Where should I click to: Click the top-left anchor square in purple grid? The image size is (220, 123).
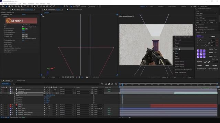(x=198, y=51)
